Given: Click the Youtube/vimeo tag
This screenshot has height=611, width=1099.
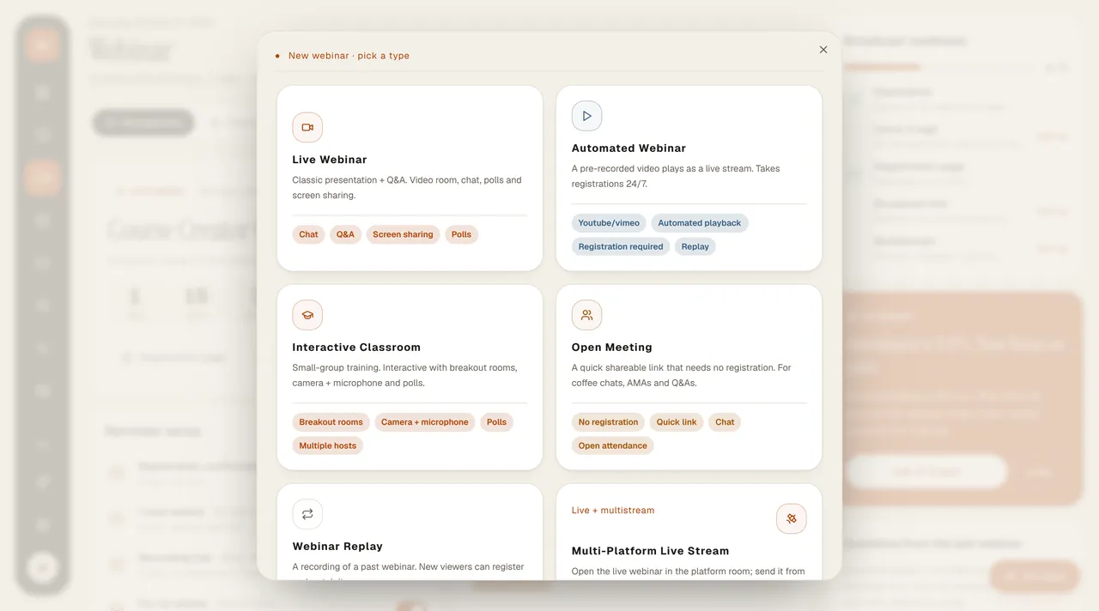Looking at the screenshot, I should click(x=609, y=223).
